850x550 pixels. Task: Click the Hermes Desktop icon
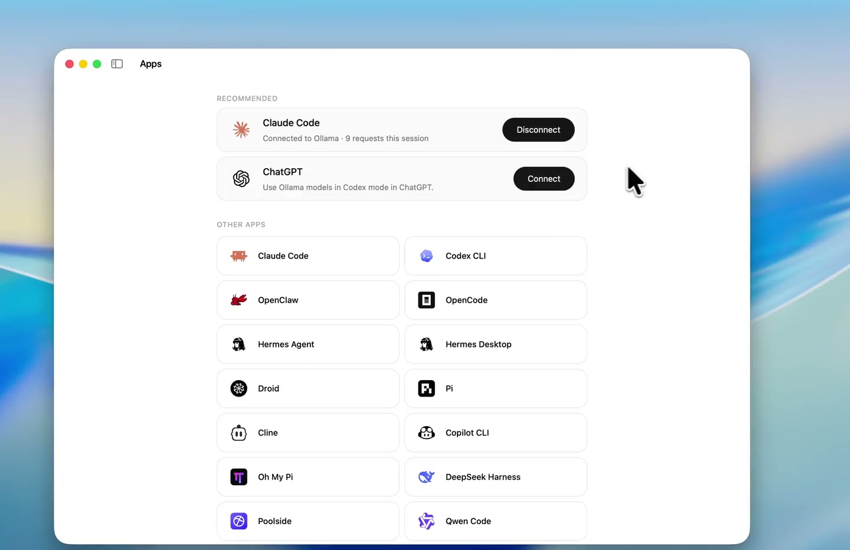[x=426, y=345]
